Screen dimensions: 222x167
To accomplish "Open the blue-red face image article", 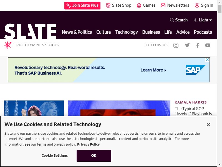I will click(119, 108).
